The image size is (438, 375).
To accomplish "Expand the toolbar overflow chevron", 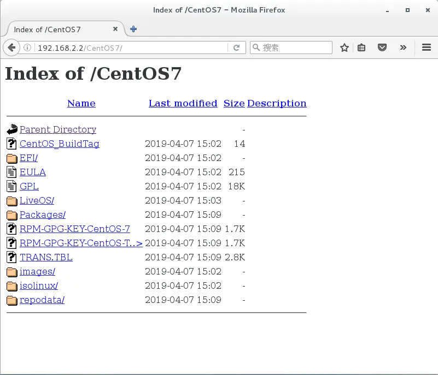I will [403, 47].
